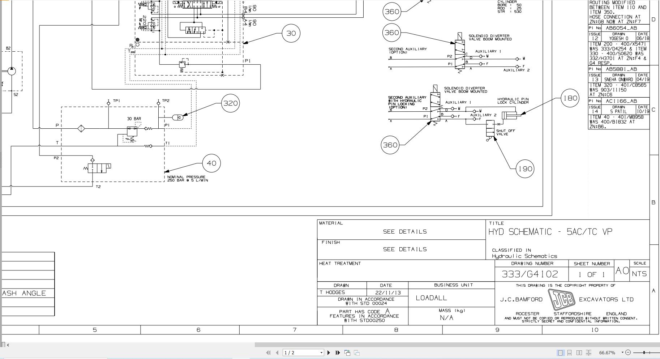Click item balloon 320
Image resolution: width=660 pixels, height=359 pixels.
pos(231,103)
